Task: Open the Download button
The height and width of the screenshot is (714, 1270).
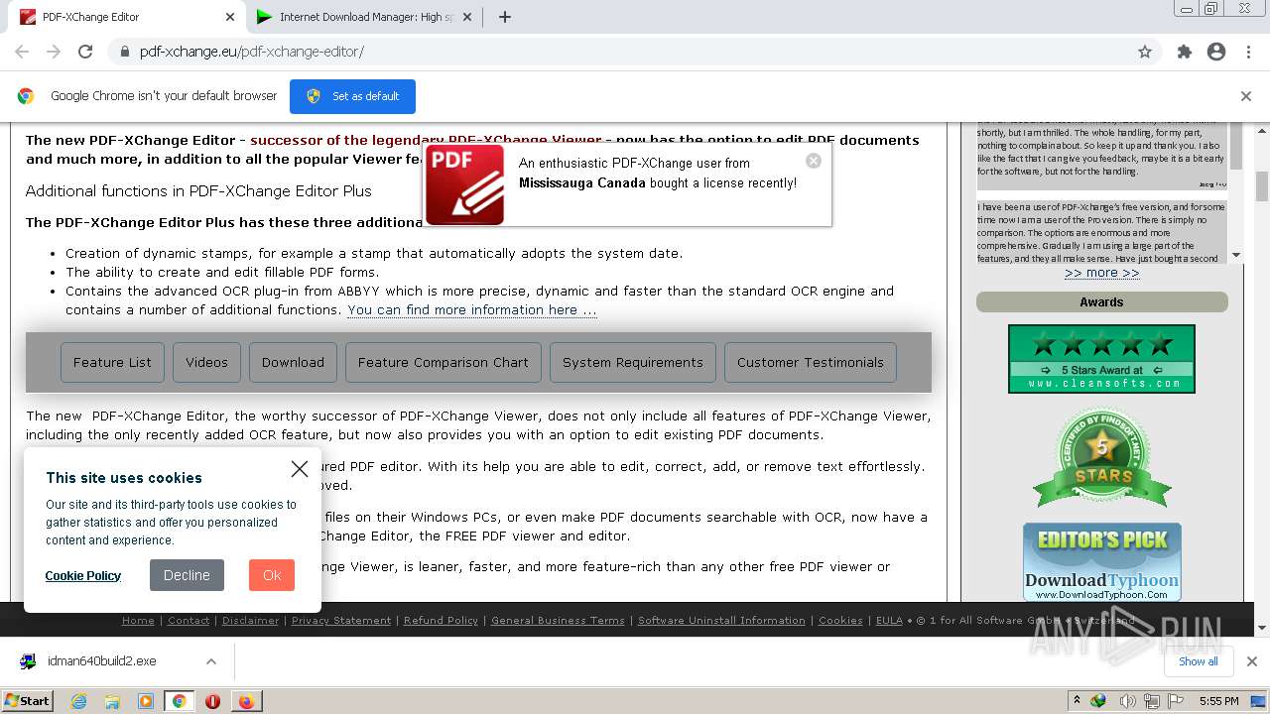Action: point(293,362)
